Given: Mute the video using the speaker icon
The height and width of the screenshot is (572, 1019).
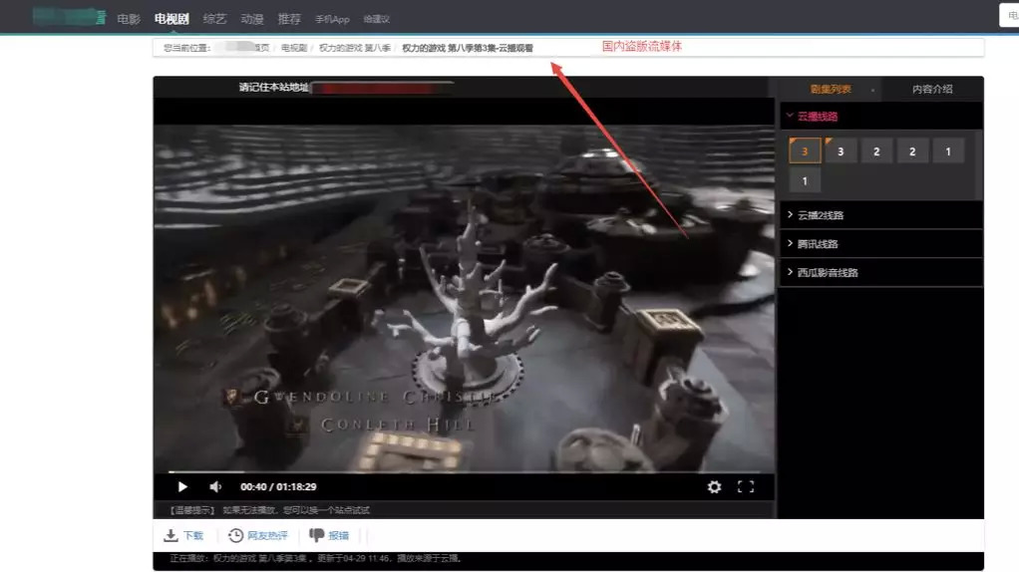Looking at the screenshot, I should pos(215,487).
